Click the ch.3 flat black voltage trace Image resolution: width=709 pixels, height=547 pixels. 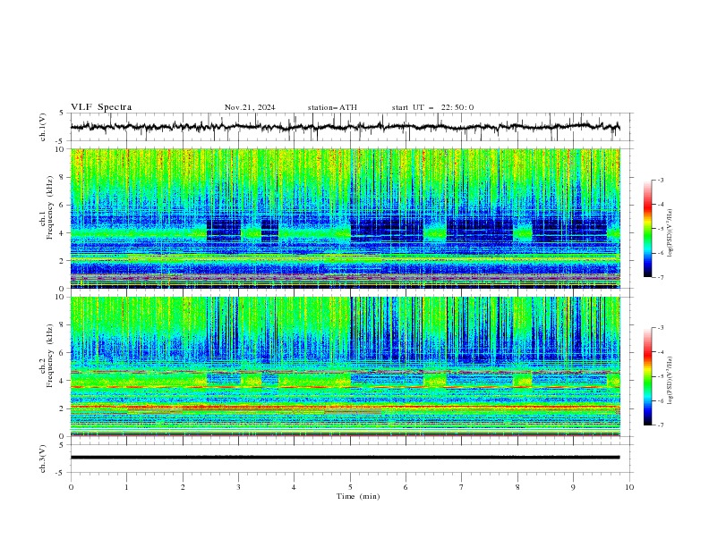[345, 458]
